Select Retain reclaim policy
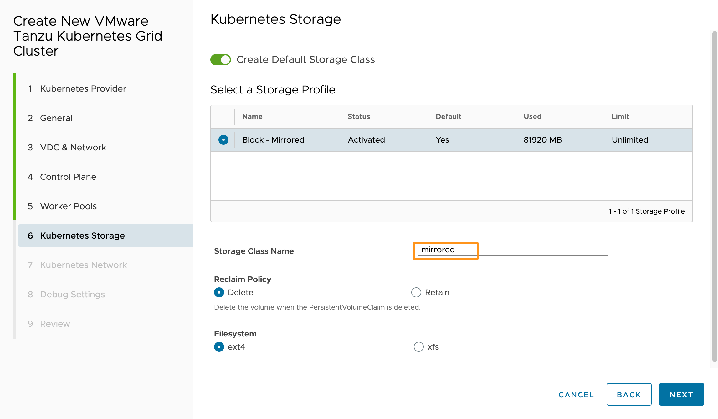Image resolution: width=718 pixels, height=419 pixels. 416,292
